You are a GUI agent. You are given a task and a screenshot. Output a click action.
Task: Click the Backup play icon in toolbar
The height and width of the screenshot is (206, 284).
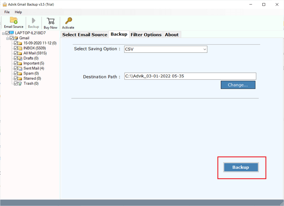pos(33,20)
